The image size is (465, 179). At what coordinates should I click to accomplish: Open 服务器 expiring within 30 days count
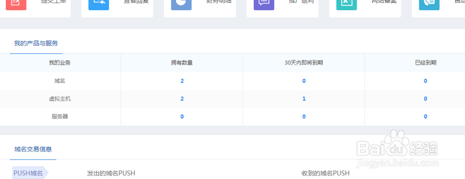(x=304, y=116)
